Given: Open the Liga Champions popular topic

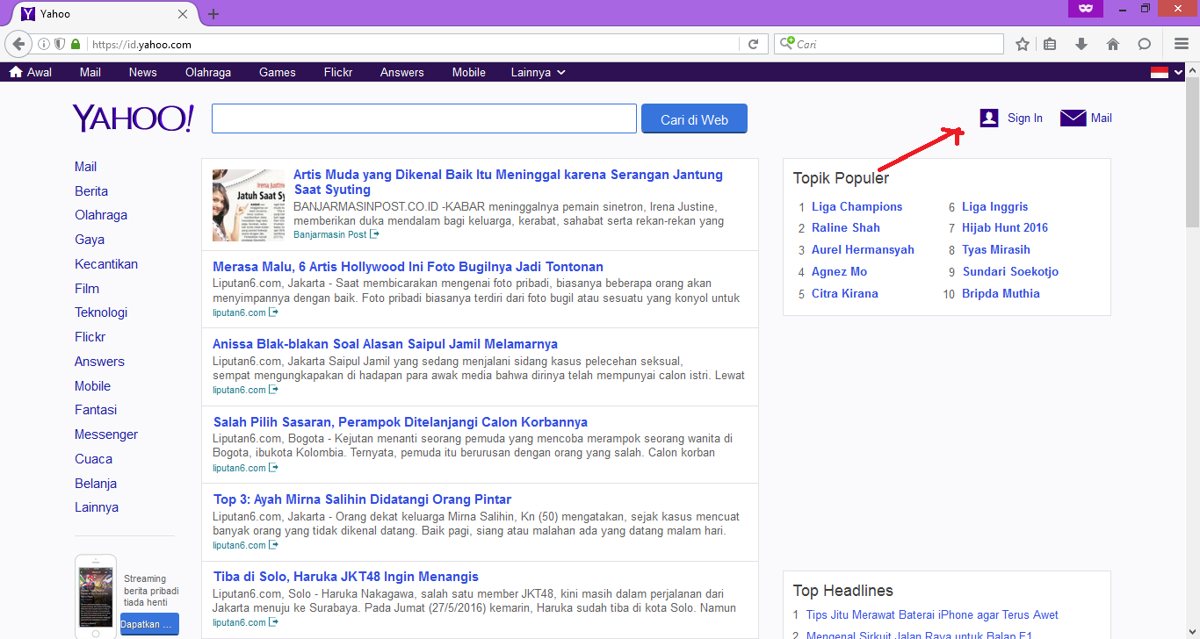Looking at the screenshot, I should (857, 206).
